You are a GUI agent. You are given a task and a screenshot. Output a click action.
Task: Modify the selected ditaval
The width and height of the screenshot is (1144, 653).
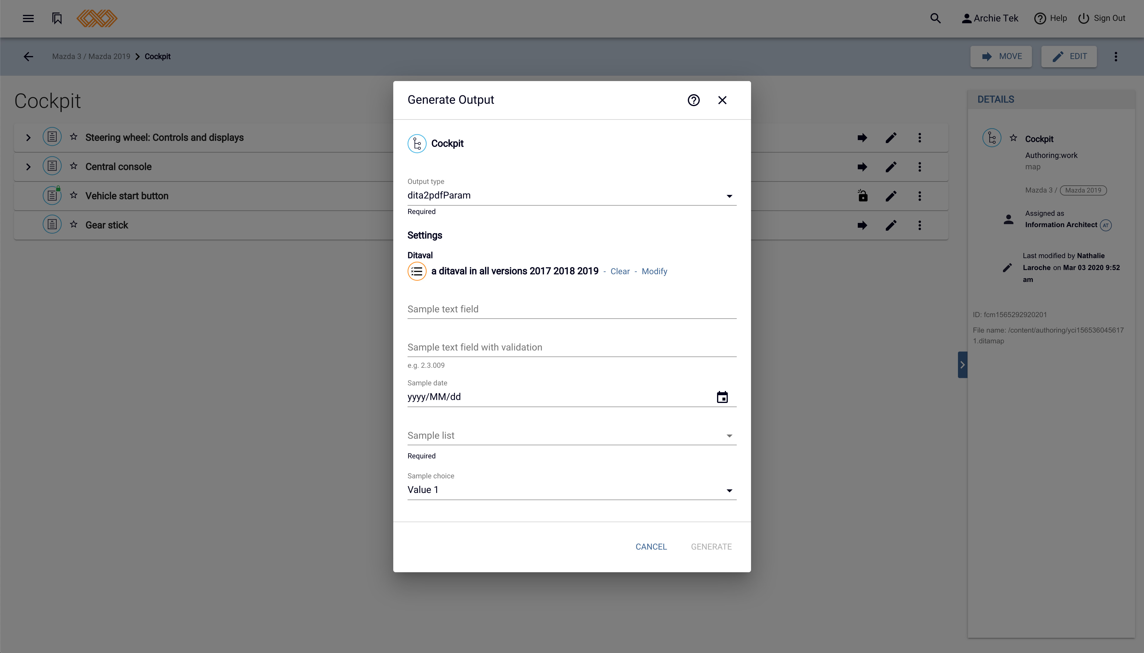[x=654, y=271]
